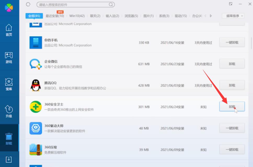This screenshot has width=253, height=167.
Task: Click the 428 MB size value
Action: pyautogui.click(x=144, y=85)
